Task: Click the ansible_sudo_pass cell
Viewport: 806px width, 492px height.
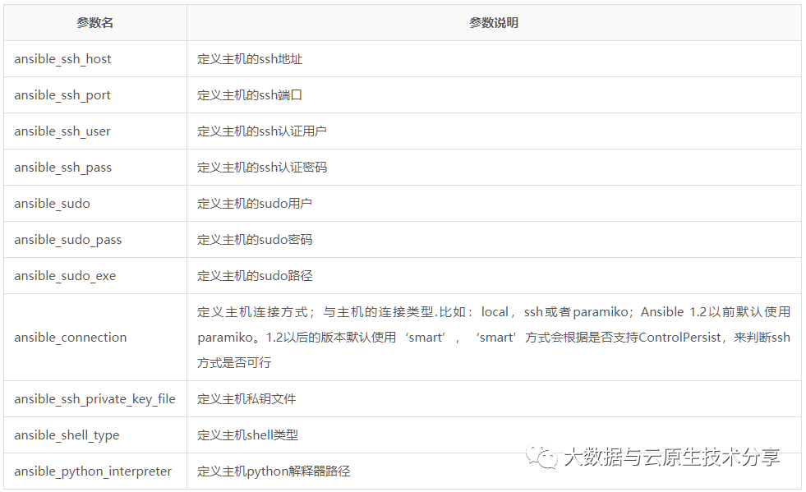Action: click(x=67, y=240)
